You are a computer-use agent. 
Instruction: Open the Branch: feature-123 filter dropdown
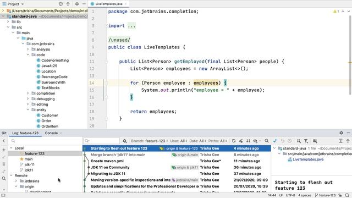click(149, 141)
